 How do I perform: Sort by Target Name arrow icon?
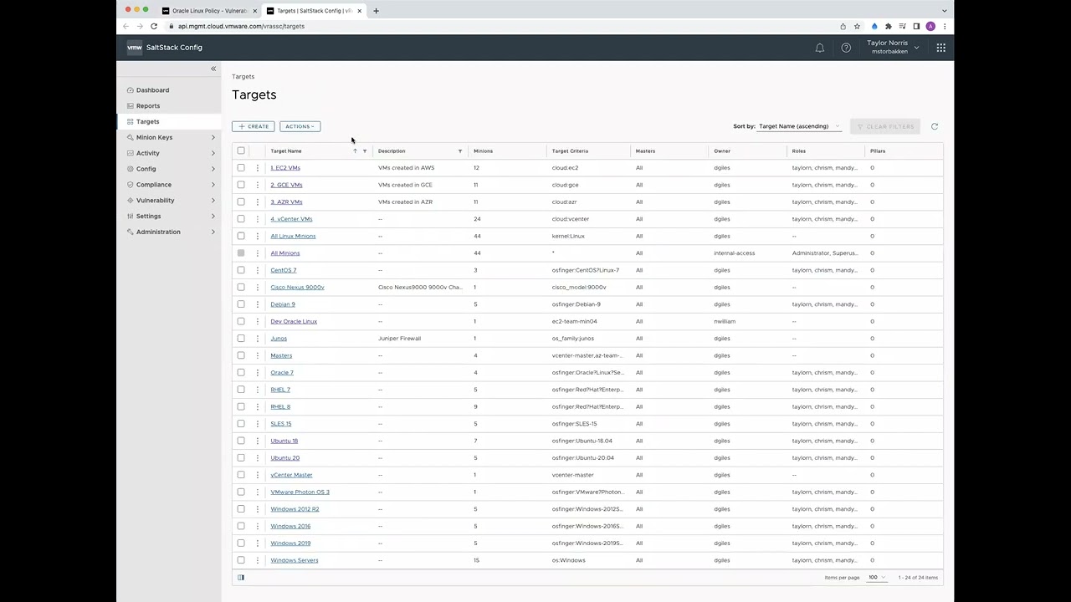point(355,151)
